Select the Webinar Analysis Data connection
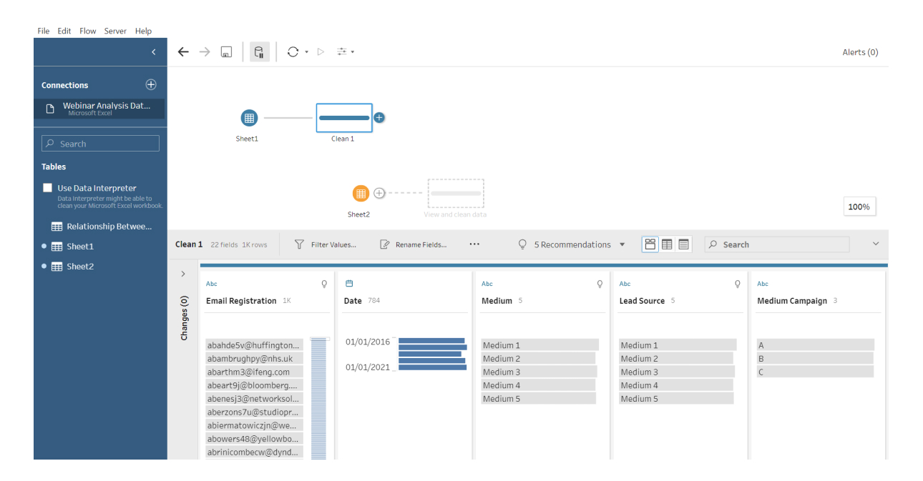 coord(99,109)
